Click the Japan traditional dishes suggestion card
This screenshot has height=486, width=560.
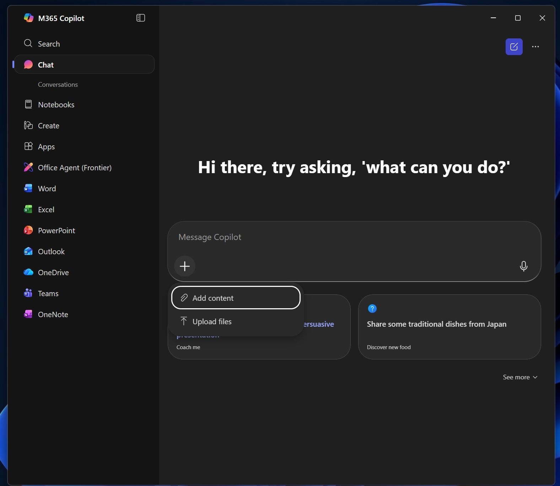449,327
